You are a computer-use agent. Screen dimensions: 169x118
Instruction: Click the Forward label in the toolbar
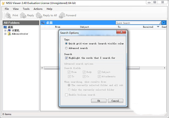71,15
